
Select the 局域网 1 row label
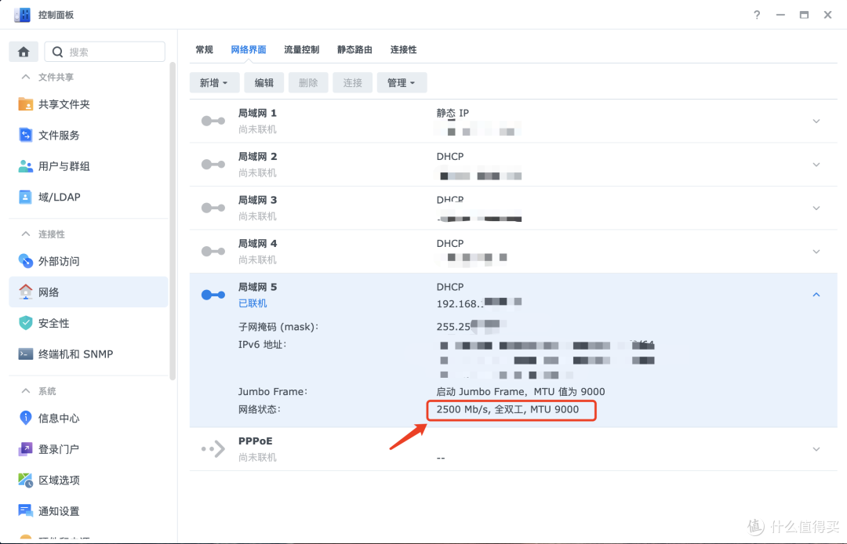257,113
